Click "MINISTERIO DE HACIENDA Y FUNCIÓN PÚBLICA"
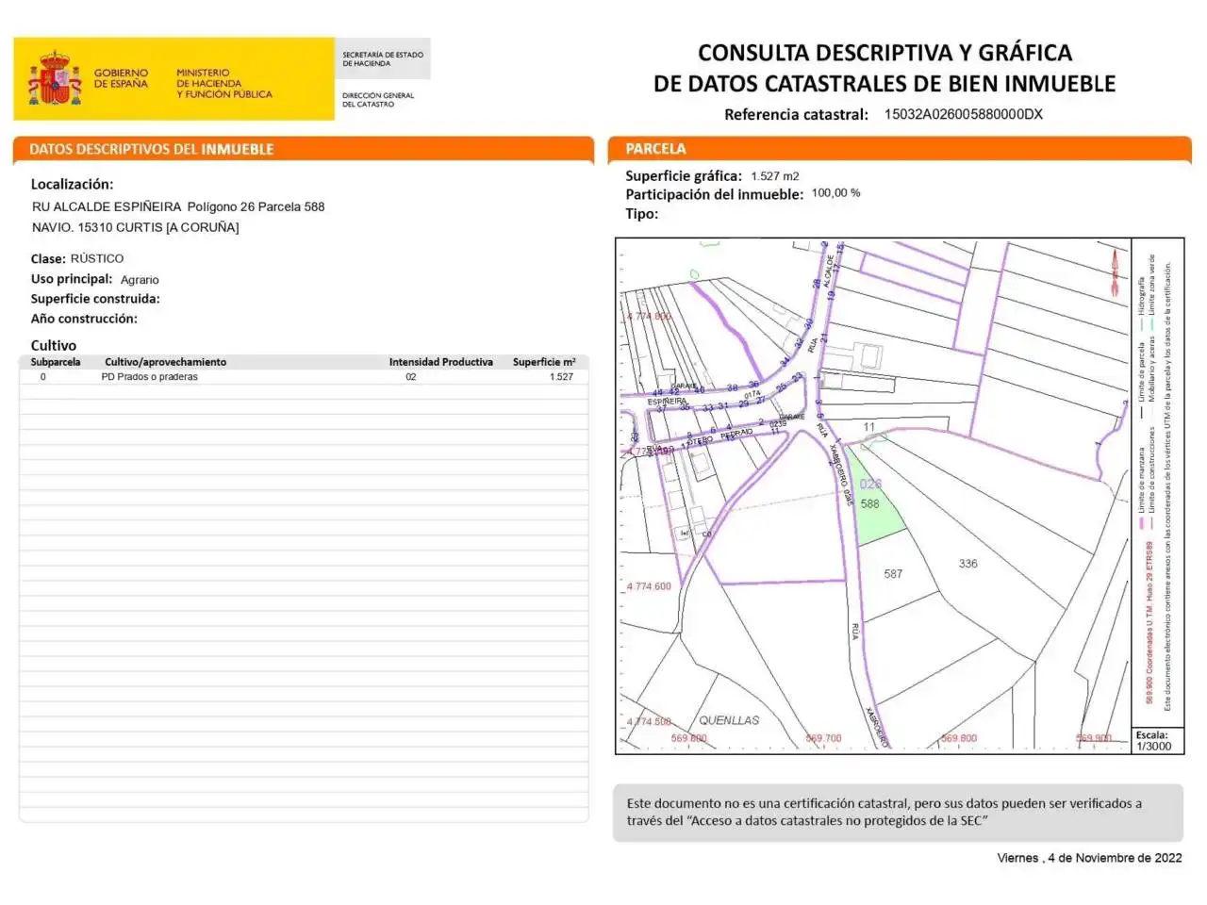The image size is (1207, 905). [x=223, y=83]
